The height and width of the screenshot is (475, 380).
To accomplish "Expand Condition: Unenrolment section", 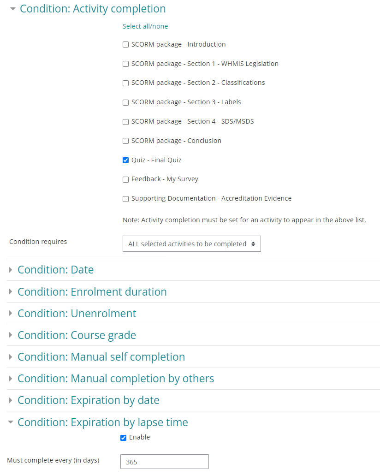I will pos(77,314).
